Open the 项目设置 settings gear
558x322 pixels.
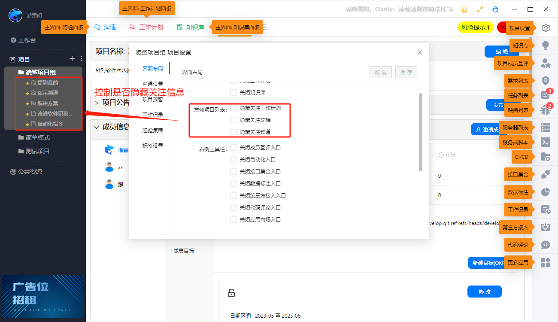tap(546, 27)
